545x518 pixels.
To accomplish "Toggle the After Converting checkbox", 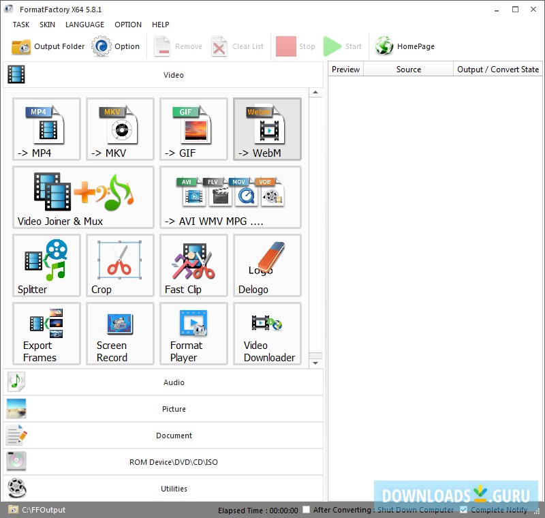I will (x=306, y=510).
